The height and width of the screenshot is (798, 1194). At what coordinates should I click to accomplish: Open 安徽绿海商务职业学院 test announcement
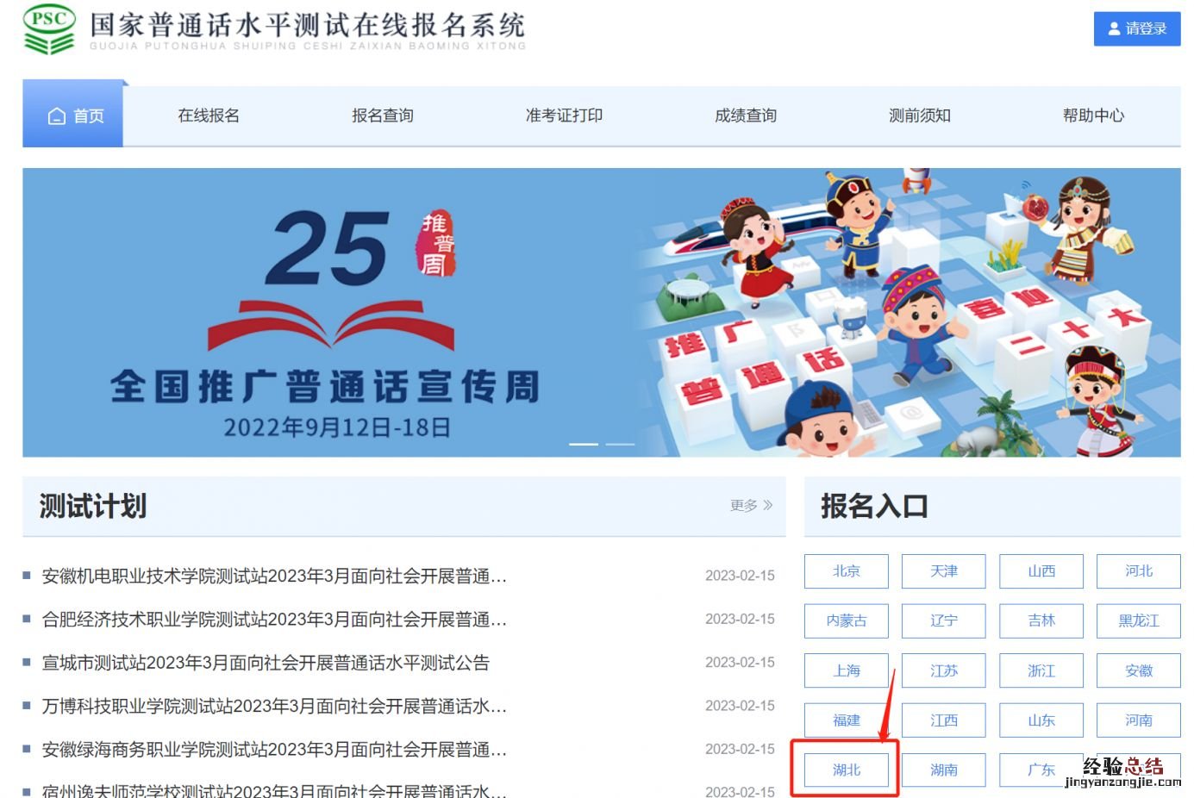coord(274,750)
